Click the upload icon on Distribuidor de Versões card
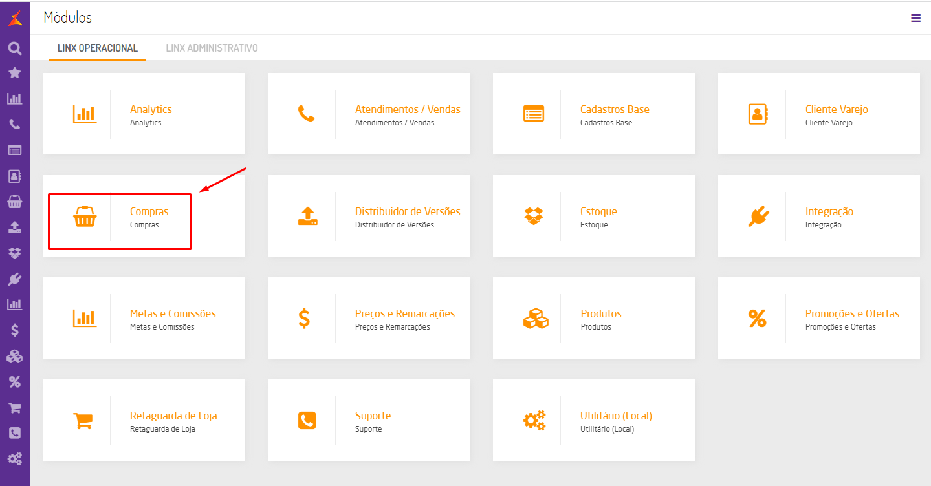Image resolution: width=931 pixels, height=486 pixels. [308, 216]
